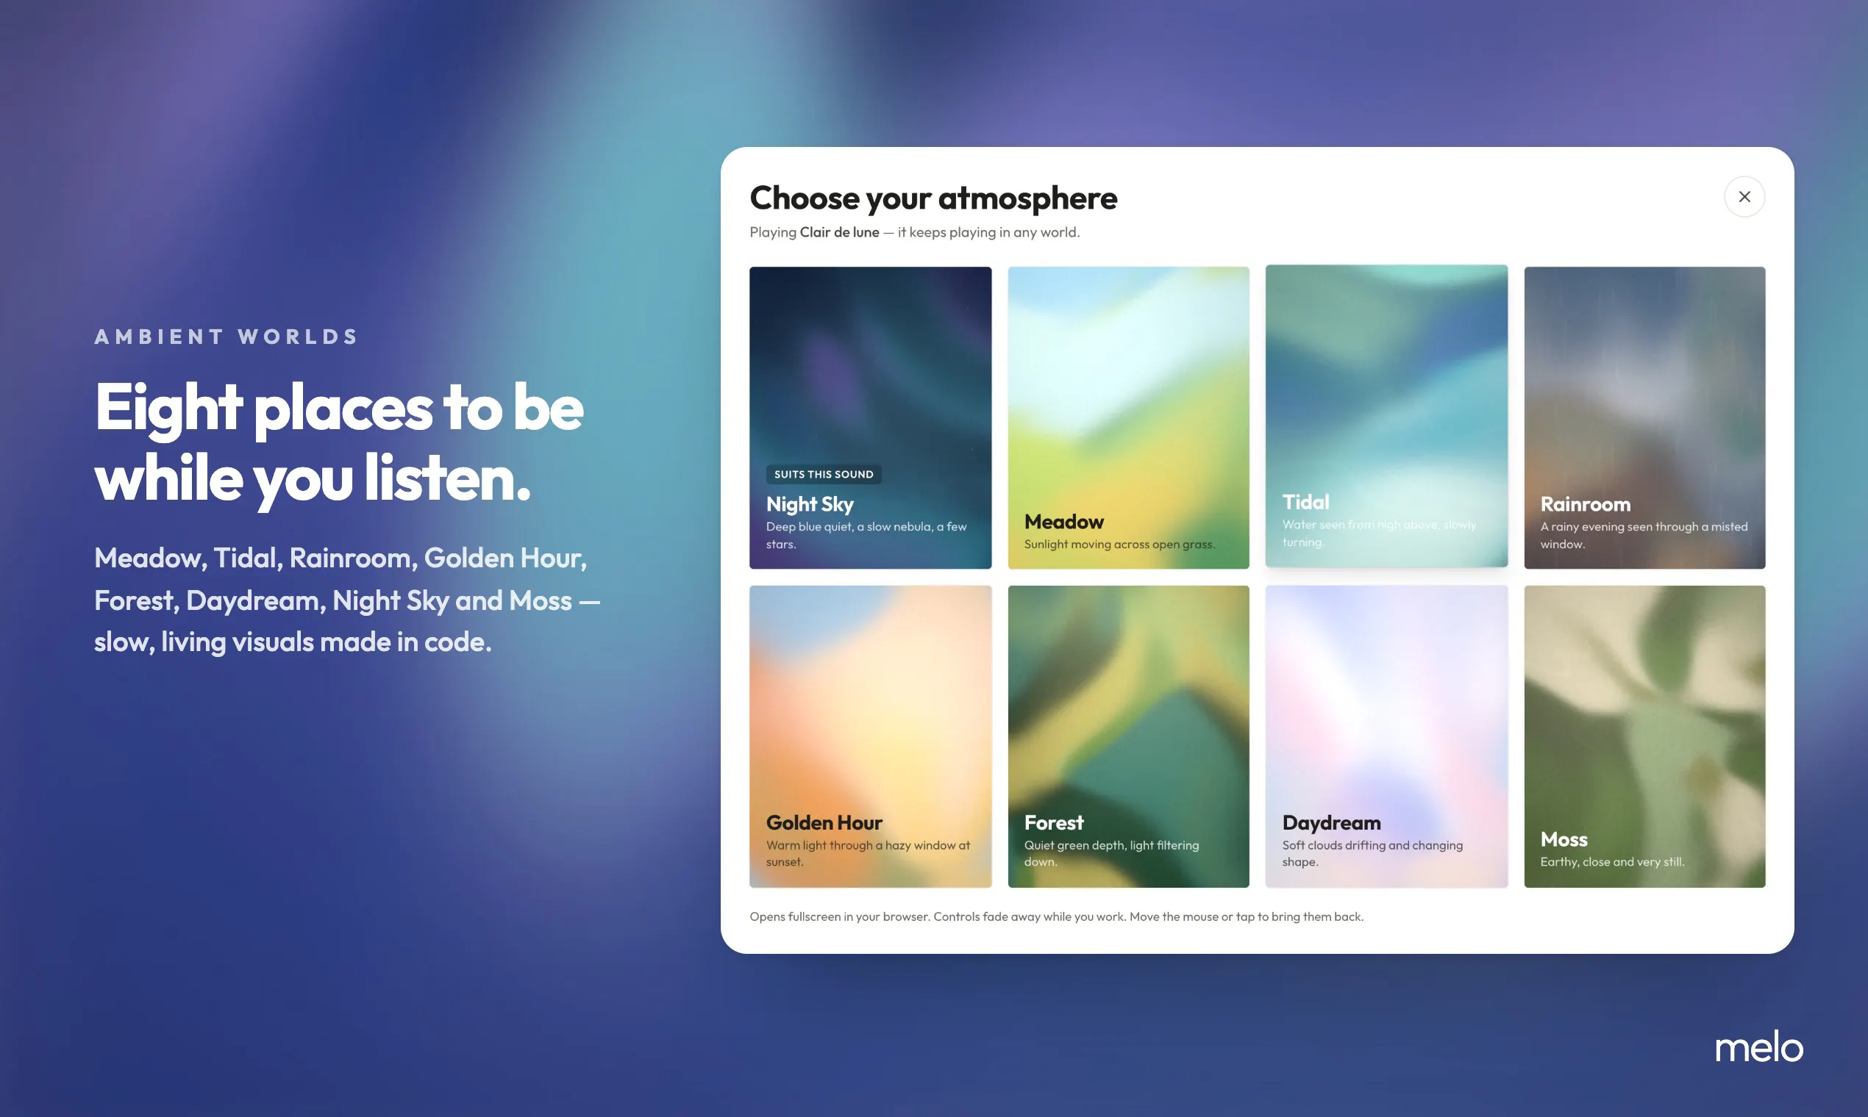Pick the Daydream atmosphere card
The image size is (1868, 1117).
(1386, 736)
